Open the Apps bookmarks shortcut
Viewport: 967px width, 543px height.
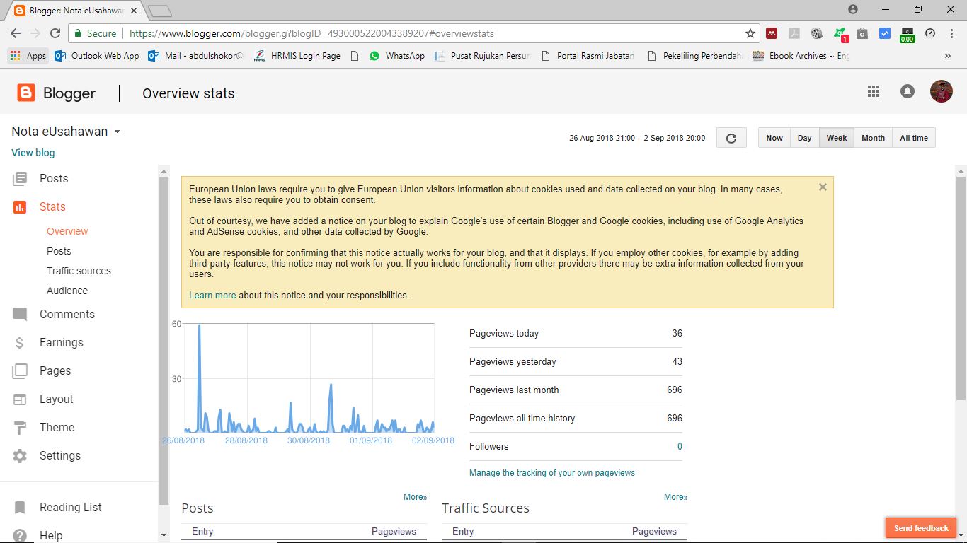point(28,56)
